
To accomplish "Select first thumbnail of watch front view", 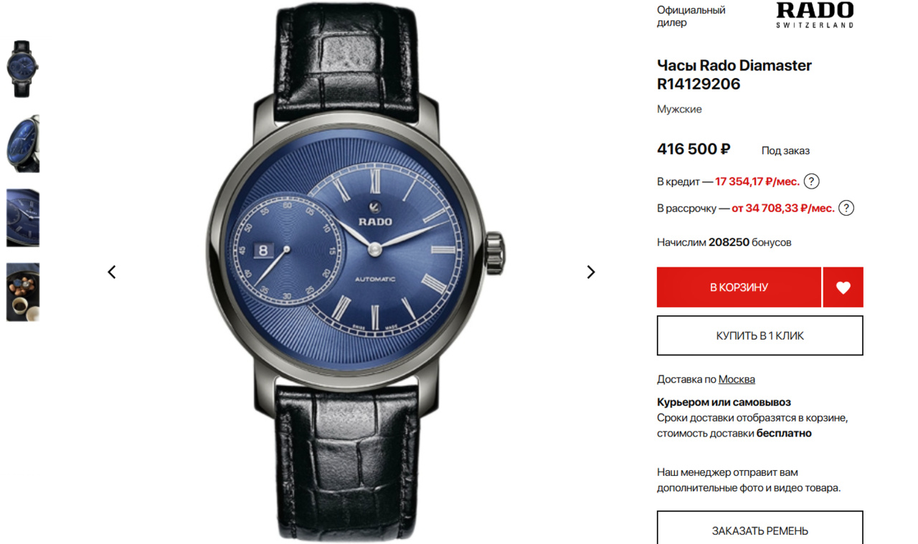I will pos(23,69).
